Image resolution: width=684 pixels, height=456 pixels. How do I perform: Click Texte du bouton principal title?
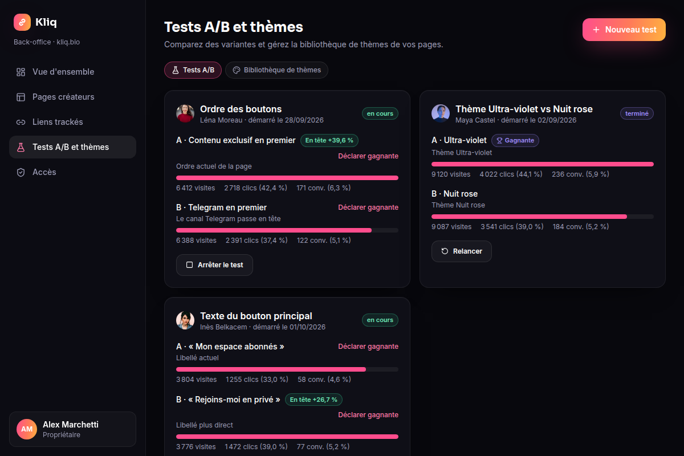pyautogui.click(x=256, y=316)
